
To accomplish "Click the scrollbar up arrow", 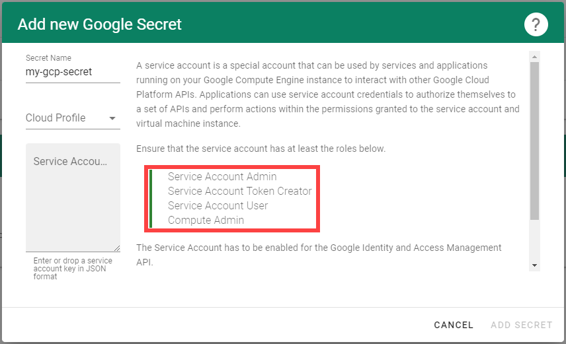I will tap(534, 57).
